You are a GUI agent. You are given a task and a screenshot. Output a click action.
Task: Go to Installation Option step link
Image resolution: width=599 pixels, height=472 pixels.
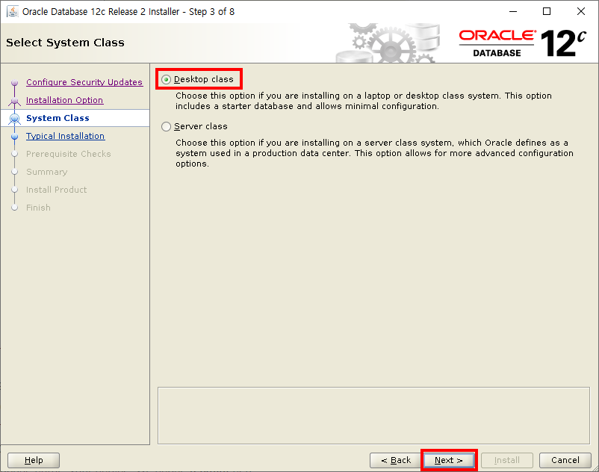(x=64, y=100)
